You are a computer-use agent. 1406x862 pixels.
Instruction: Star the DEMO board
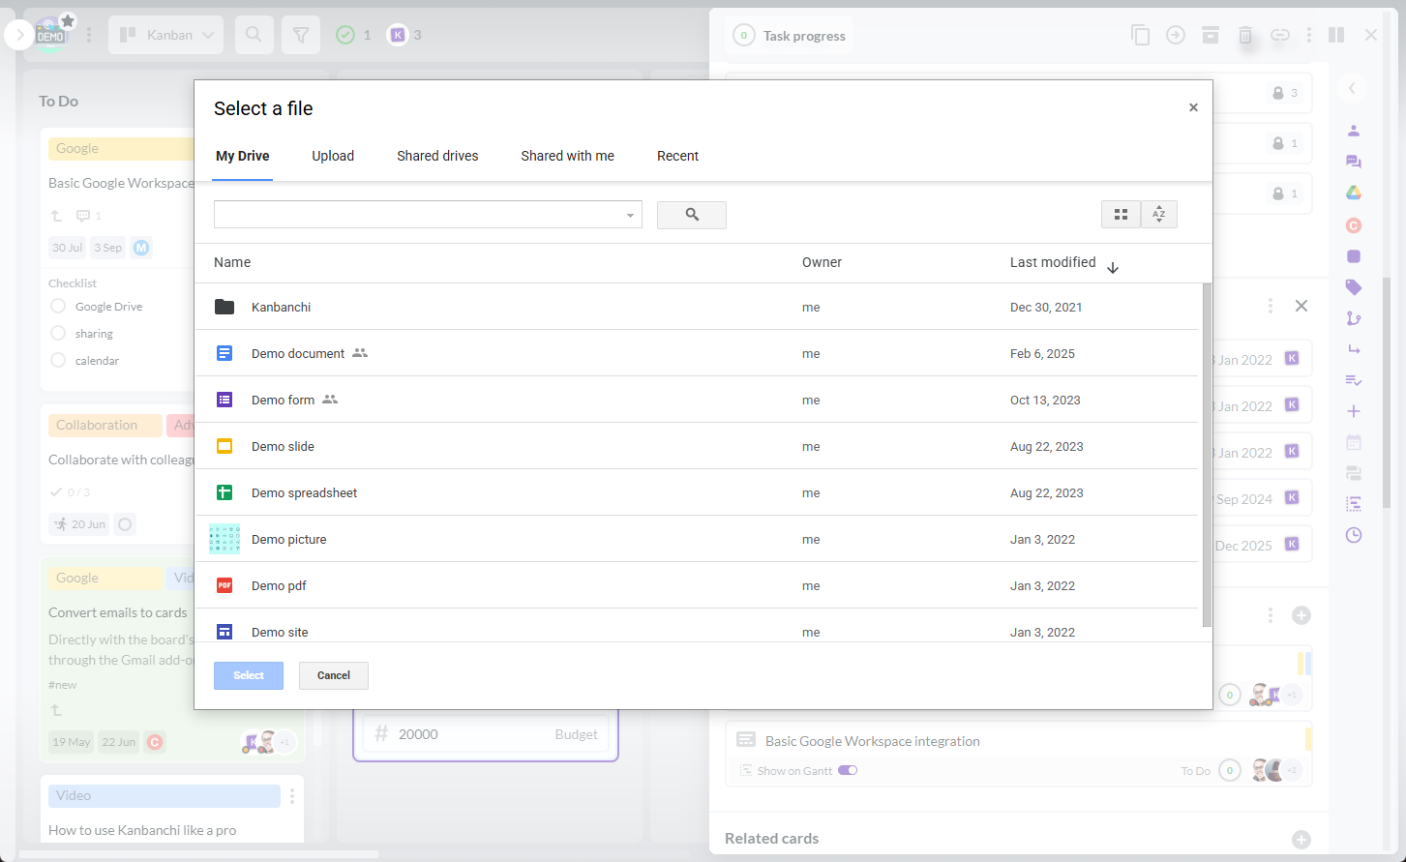(67, 20)
